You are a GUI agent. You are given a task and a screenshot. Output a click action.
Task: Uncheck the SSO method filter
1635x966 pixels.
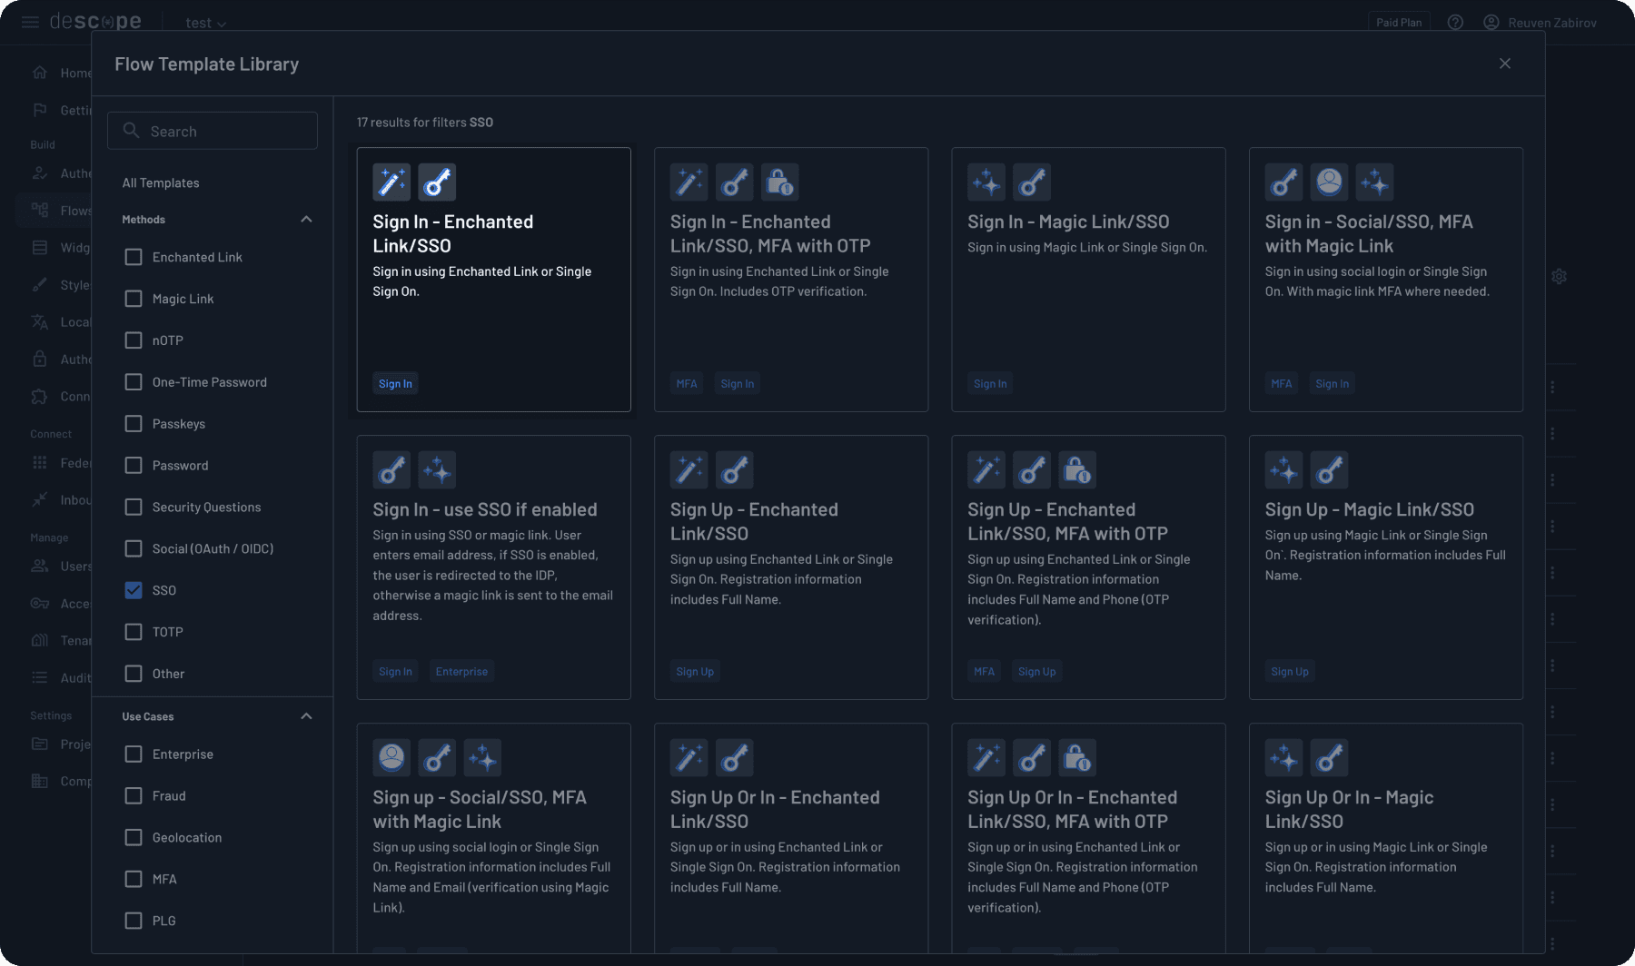tap(134, 590)
